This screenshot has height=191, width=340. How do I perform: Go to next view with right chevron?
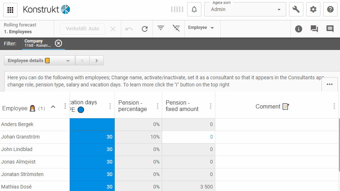point(96,61)
